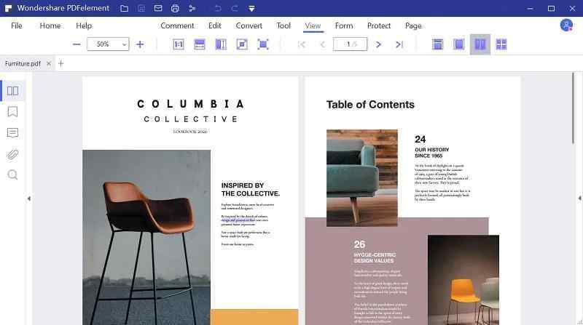
Task: Click the Email envelope icon
Action: pos(158,8)
